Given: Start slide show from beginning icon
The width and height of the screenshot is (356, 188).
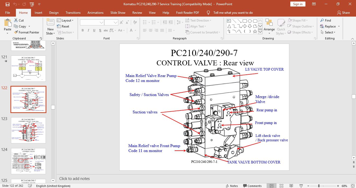Looking at the screenshot, I should point(32,4).
